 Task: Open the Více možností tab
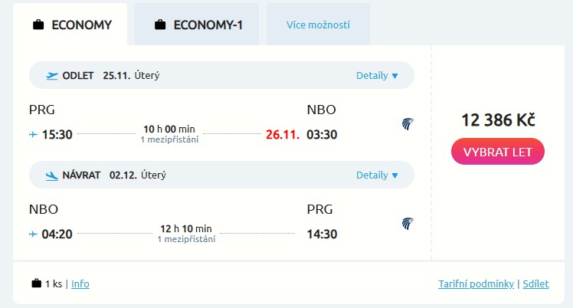tap(318, 25)
